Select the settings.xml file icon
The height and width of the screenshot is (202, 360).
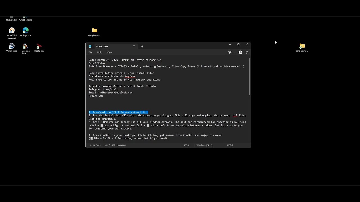26,32
